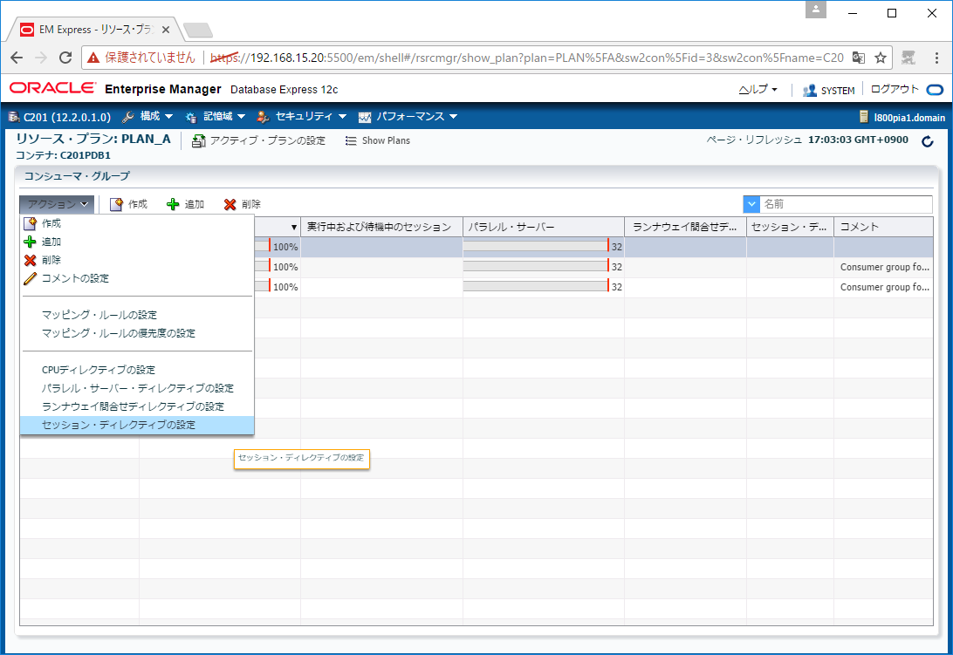Open the セキュリティ menu
The height and width of the screenshot is (655, 953).
[301, 116]
